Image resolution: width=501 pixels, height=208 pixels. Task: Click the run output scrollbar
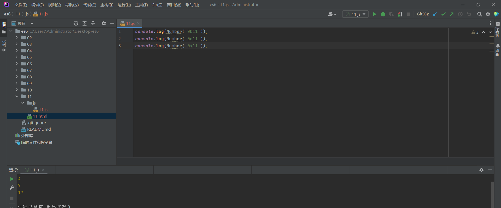click(492, 195)
